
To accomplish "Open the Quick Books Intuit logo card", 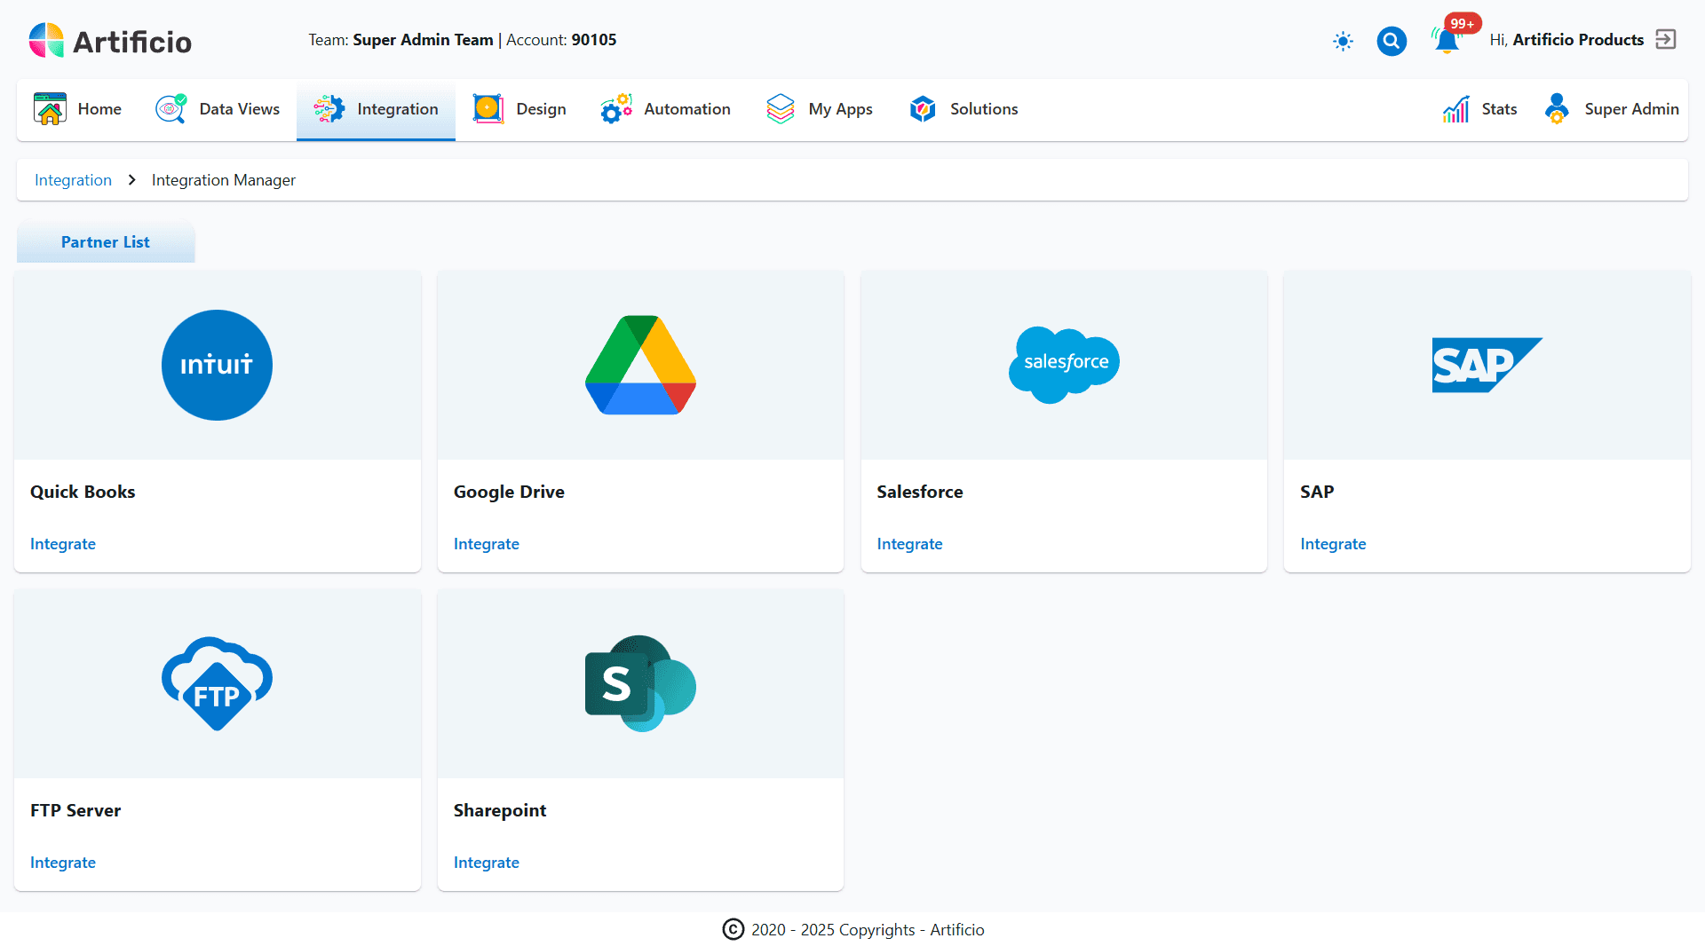I will [x=217, y=365].
